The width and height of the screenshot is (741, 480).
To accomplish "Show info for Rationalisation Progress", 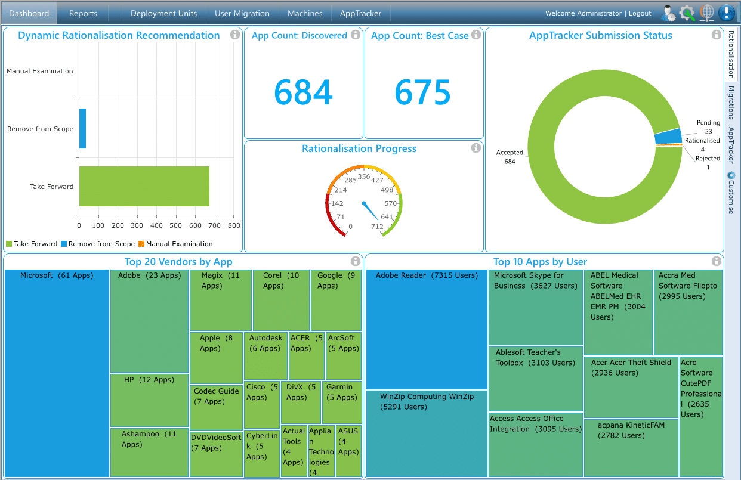I will pyautogui.click(x=476, y=148).
